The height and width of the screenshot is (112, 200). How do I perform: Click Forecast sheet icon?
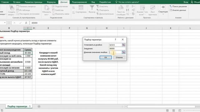pyautogui.click(x=152, y=8)
